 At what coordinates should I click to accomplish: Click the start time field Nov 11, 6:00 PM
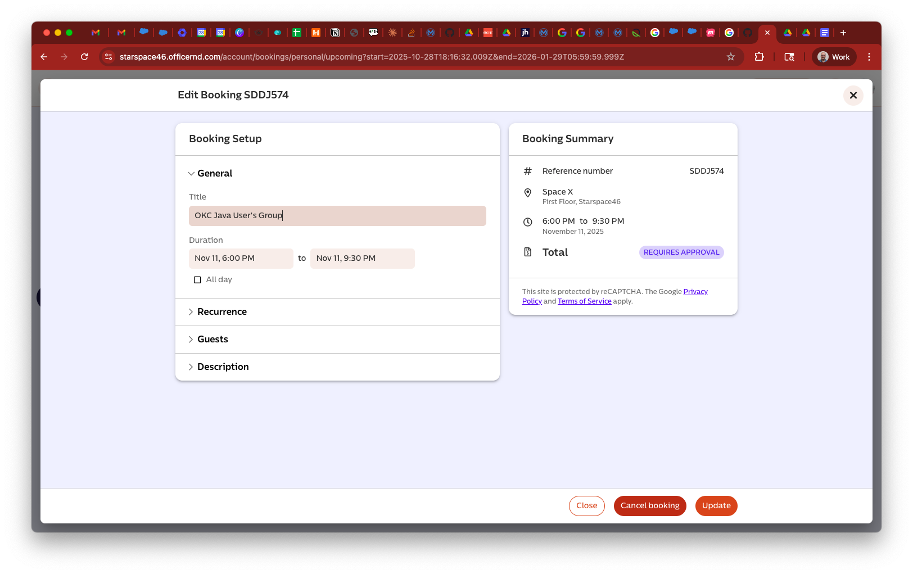click(x=241, y=259)
